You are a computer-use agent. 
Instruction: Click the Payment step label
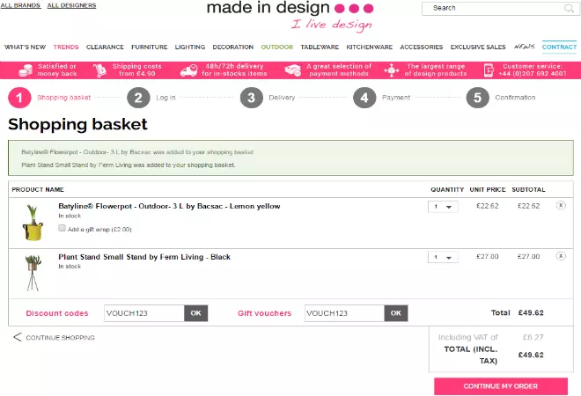point(396,98)
